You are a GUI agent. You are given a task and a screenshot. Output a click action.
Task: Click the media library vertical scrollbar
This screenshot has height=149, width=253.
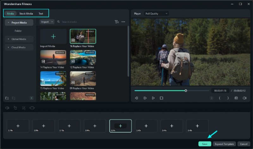pos(128,51)
